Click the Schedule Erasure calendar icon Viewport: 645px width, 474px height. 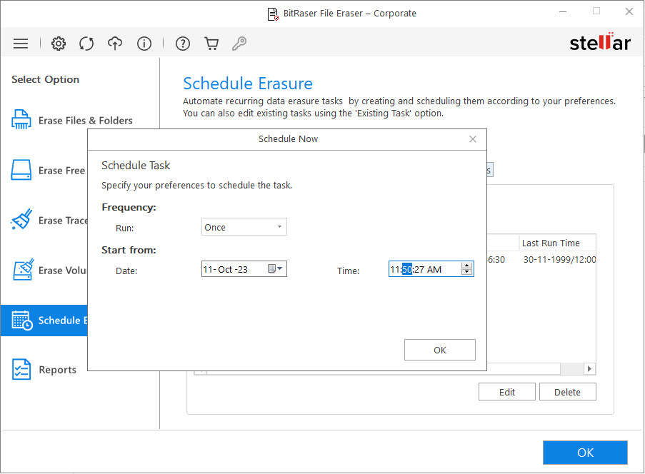point(22,321)
